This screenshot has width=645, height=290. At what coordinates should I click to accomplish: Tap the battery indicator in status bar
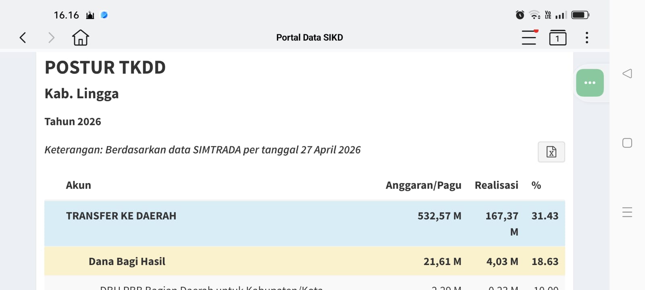[580, 15]
